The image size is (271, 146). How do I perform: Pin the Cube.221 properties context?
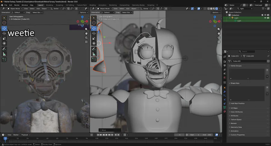click(268, 56)
